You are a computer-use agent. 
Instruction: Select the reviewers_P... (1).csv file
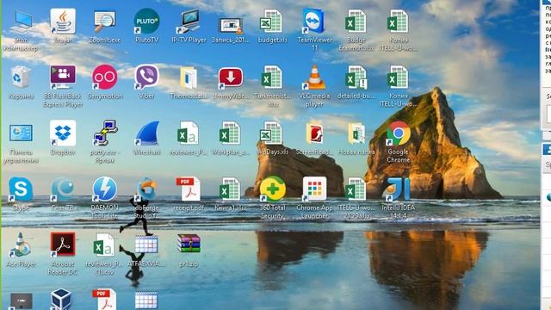104,245
